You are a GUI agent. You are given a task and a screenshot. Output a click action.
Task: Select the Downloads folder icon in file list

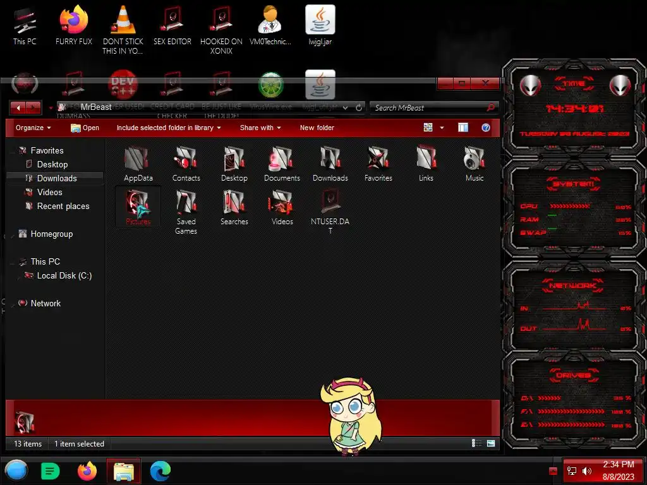click(x=330, y=164)
